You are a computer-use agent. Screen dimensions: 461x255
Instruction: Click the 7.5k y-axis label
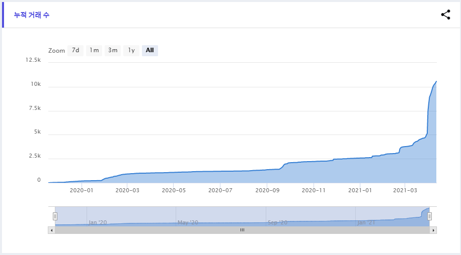point(35,108)
